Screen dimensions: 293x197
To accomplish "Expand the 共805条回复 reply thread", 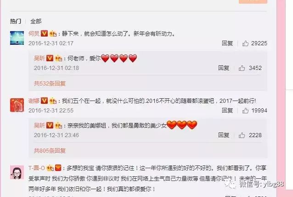I will click(x=50, y=150).
